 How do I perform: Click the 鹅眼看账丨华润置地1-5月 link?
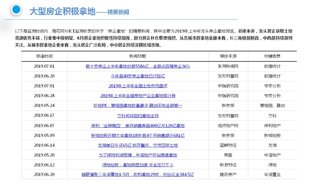point(138,175)
